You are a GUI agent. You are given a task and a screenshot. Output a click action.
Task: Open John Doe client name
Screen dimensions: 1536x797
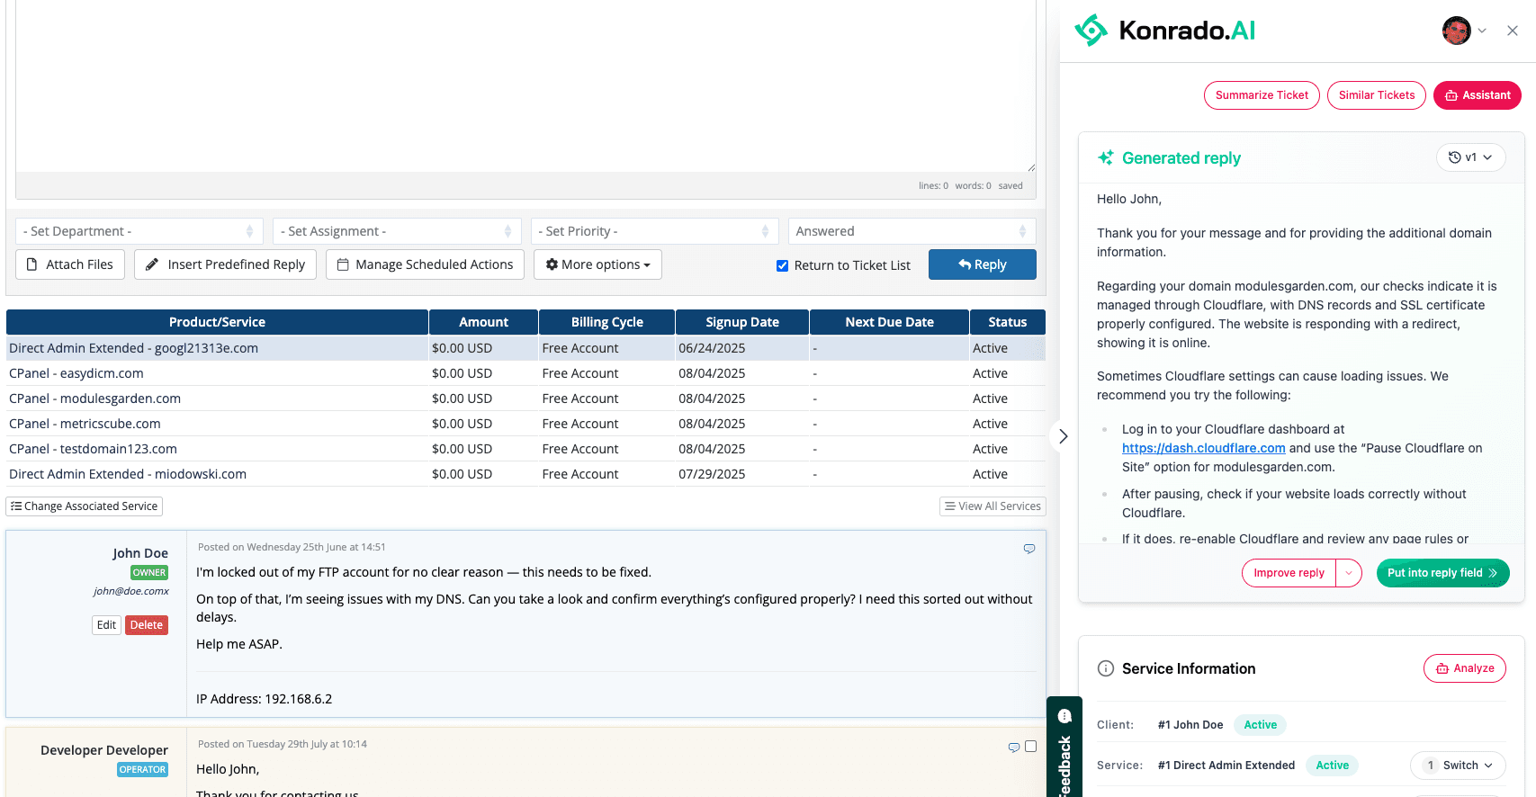click(x=140, y=553)
